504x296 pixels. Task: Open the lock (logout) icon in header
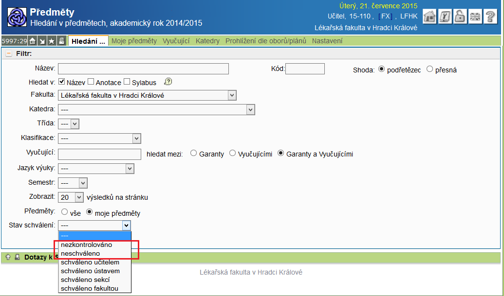(460, 17)
